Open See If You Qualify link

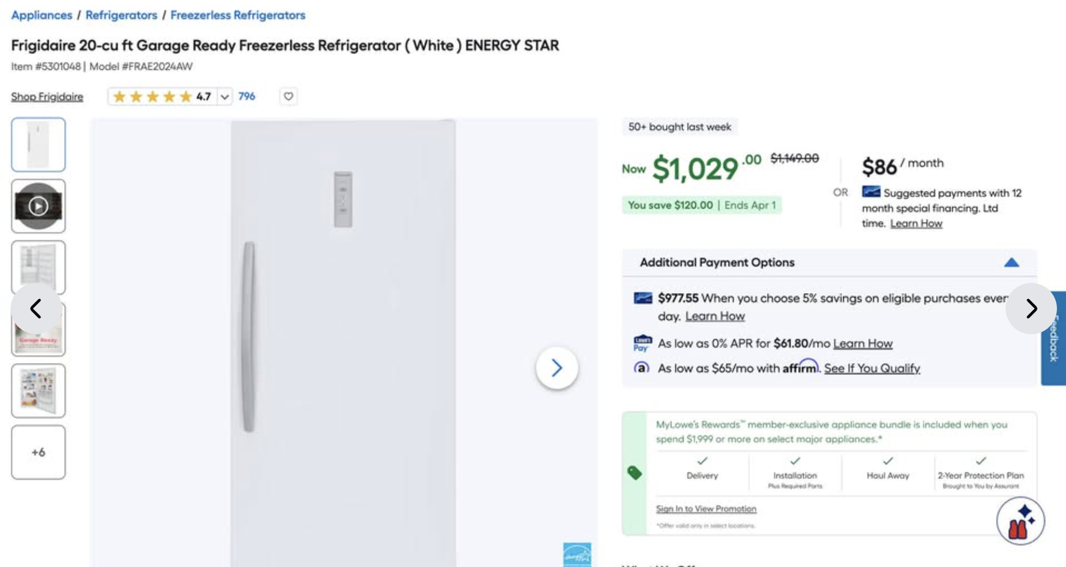[872, 368]
